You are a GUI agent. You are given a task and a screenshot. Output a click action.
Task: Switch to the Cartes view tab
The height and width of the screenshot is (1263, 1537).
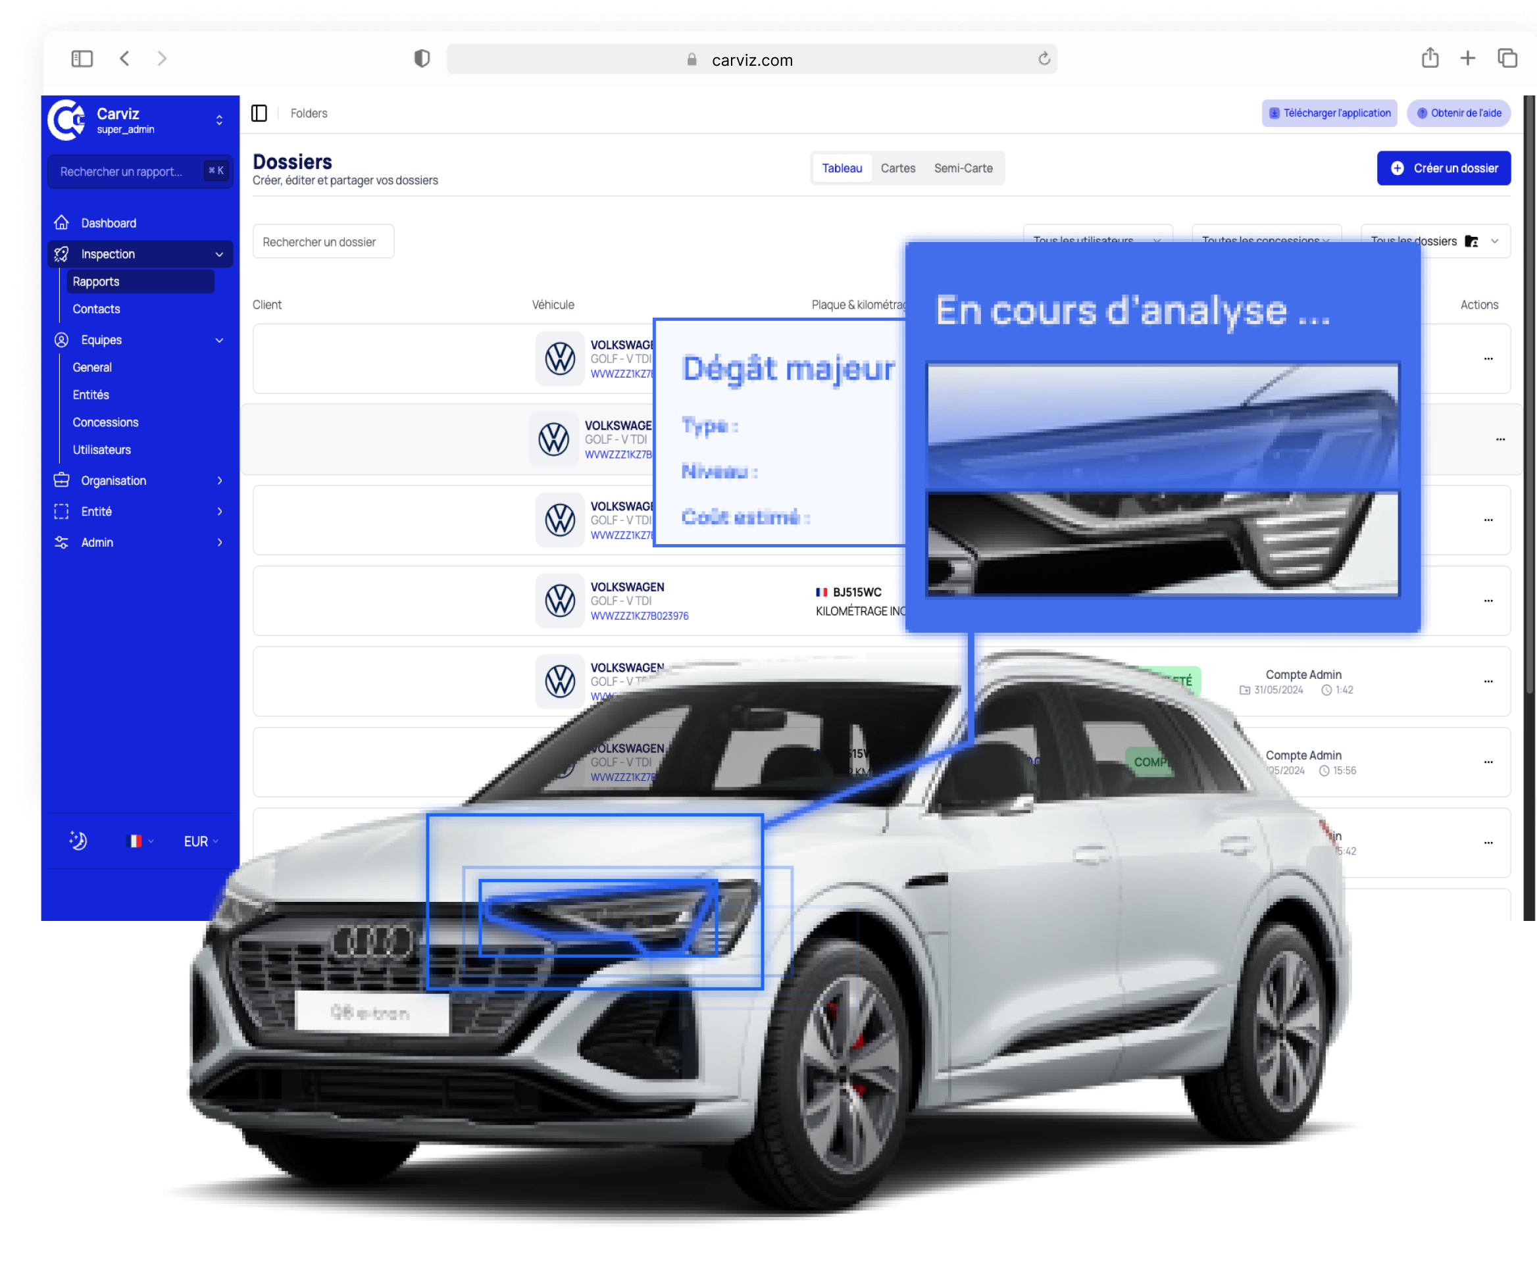898,168
